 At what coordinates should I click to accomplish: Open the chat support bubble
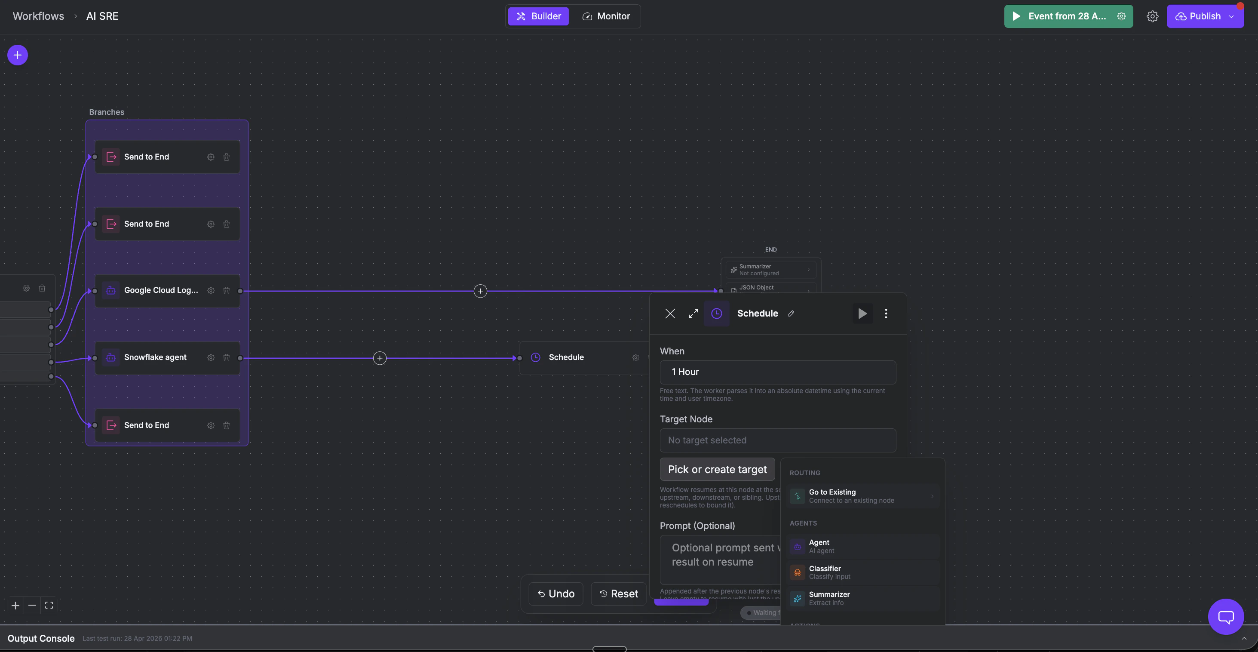[1226, 616]
